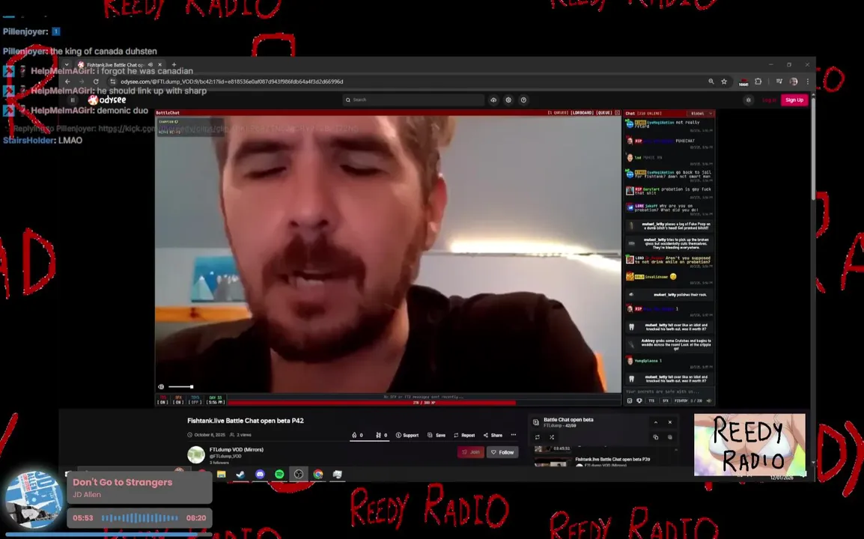
Task: Open Steam from the taskbar
Action: click(241, 474)
